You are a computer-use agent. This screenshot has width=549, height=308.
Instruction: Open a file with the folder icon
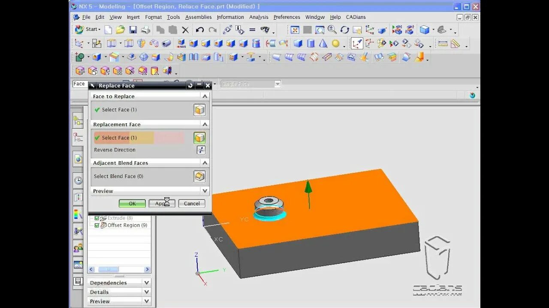click(121, 30)
